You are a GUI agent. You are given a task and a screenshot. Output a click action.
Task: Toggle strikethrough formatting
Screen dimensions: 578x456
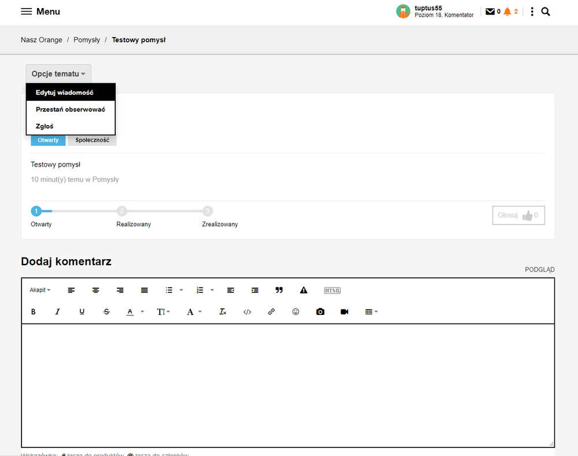pyautogui.click(x=106, y=312)
